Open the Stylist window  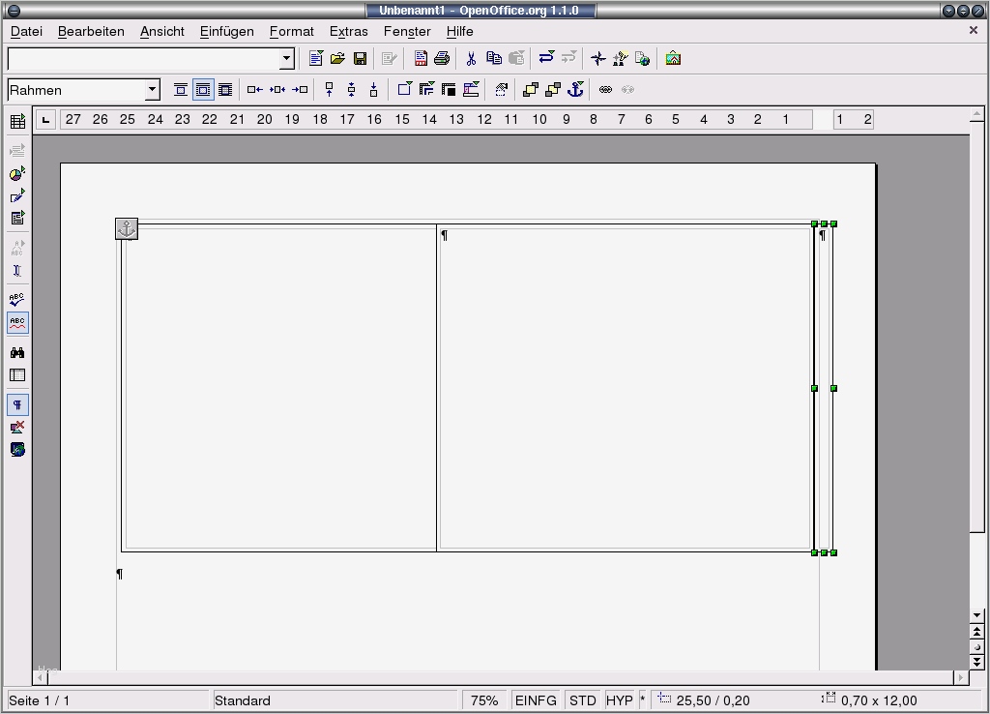coord(620,59)
